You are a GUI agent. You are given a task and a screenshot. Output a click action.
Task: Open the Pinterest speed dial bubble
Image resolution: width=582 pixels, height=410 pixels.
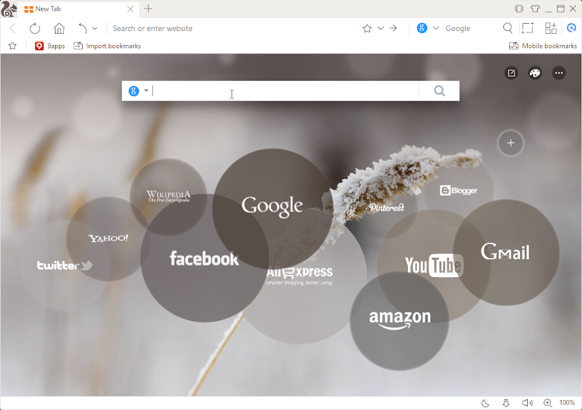click(387, 208)
